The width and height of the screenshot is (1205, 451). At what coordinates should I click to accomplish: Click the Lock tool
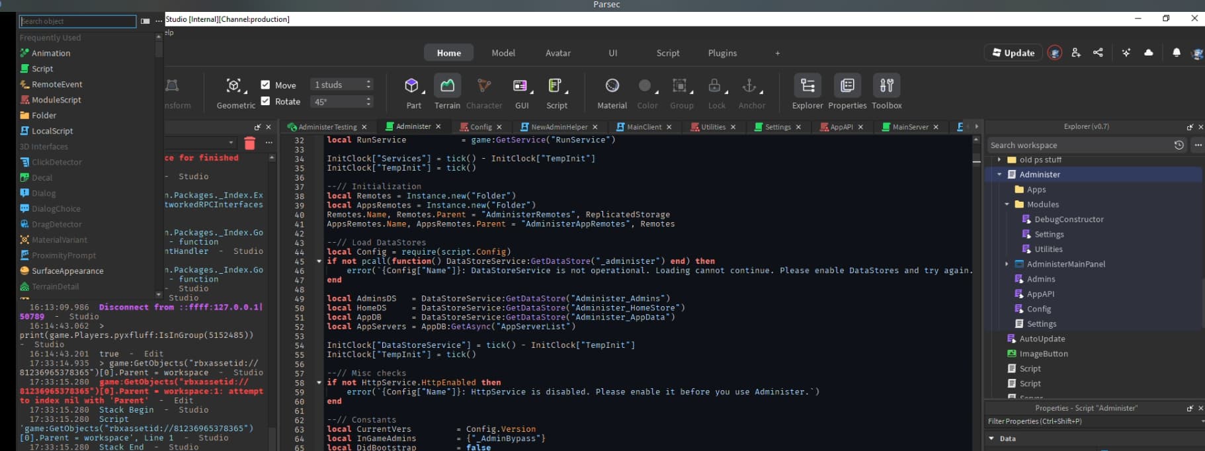point(714,85)
